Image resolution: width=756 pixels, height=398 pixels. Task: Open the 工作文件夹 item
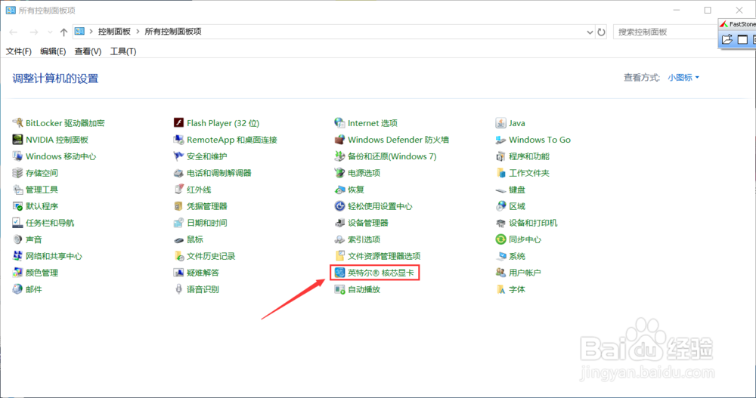pos(522,173)
